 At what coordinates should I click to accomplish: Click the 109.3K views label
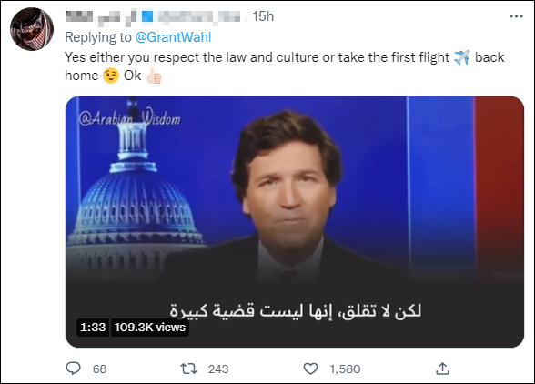[x=150, y=328]
